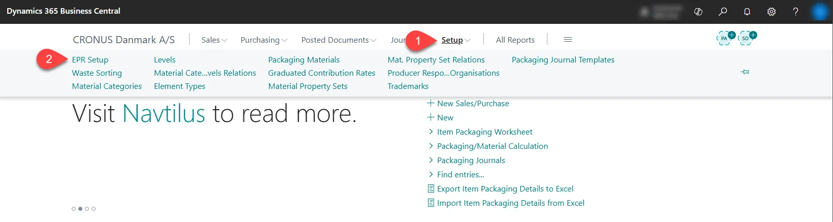
Task: Expand Item Packaging Worksheet chevron
Action: click(x=431, y=132)
